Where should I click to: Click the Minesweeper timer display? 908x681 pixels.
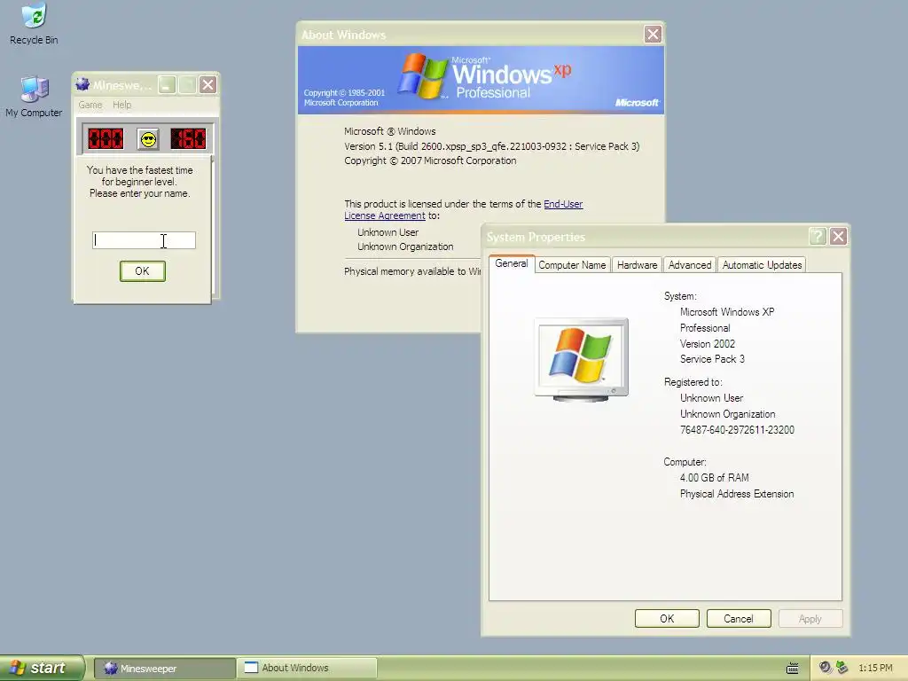(x=188, y=139)
